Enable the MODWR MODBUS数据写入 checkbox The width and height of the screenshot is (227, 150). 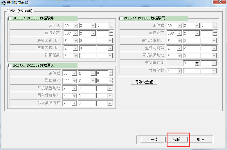[x=10, y=66]
